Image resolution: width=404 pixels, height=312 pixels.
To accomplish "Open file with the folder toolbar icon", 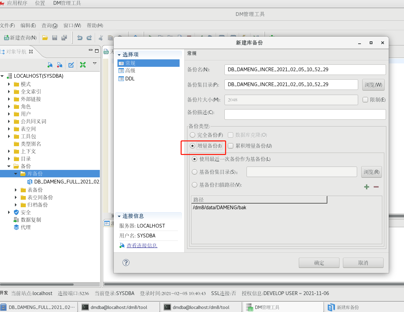I will click(45, 38).
